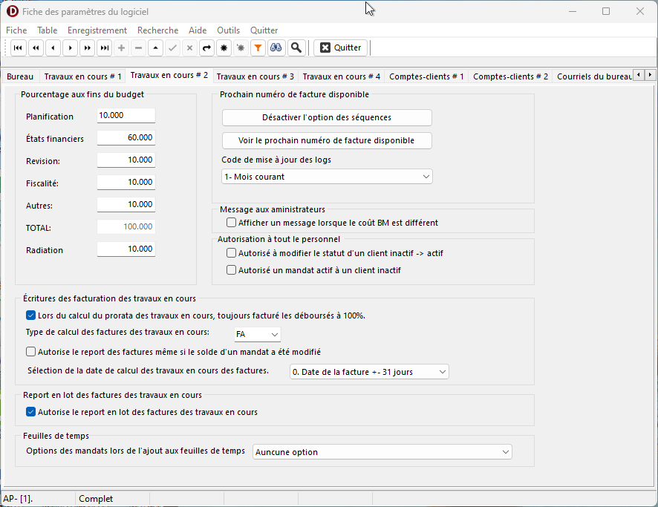Switch to 'Travaux en cours # 1' tab
This screenshot has height=507, width=658.
pyautogui.click(x=82, y=76)
